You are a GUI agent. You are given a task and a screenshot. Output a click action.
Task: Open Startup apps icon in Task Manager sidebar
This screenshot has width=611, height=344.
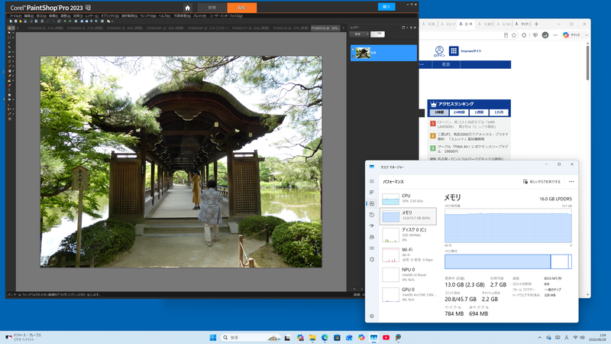click(372, 226)
